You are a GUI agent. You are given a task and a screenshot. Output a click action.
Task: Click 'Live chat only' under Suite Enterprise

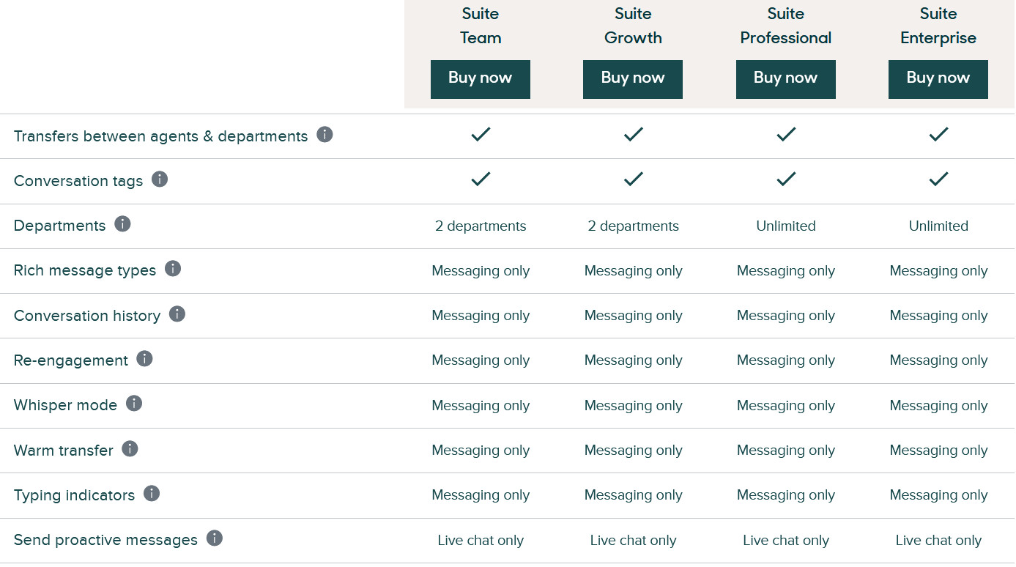(938, 541)
